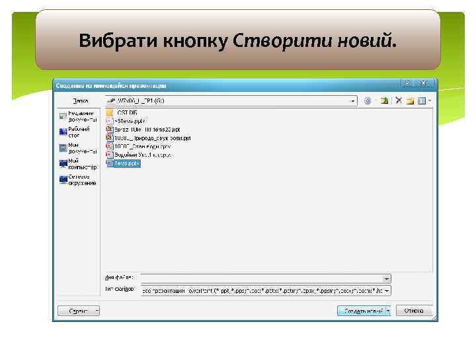Open the arrow beside Создать новый
Viewport: 476px width, 357px height.
(x=388, y=311)
